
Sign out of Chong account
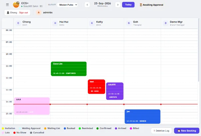click(23, 13)
